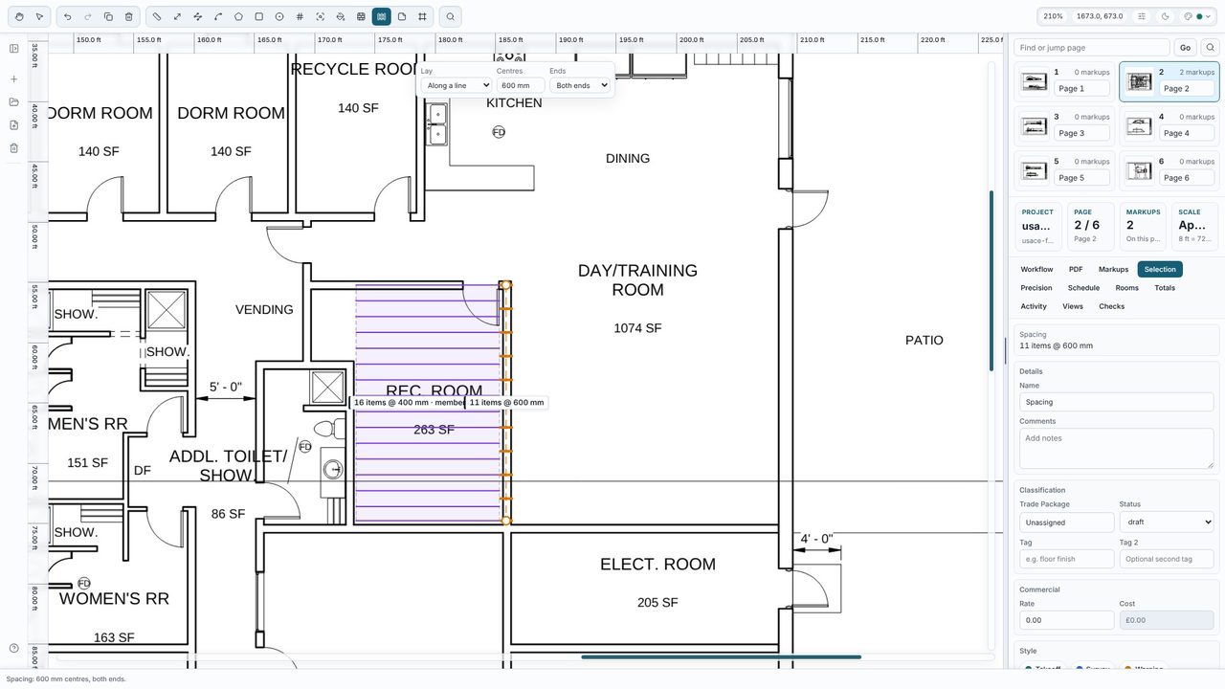
Task: Select the circle tool
Action: coord(279,16)
